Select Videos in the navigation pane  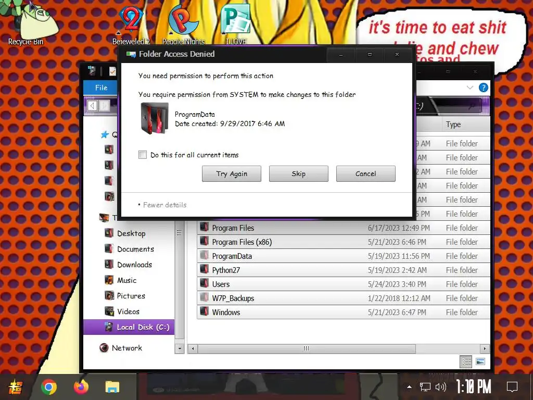128,311
